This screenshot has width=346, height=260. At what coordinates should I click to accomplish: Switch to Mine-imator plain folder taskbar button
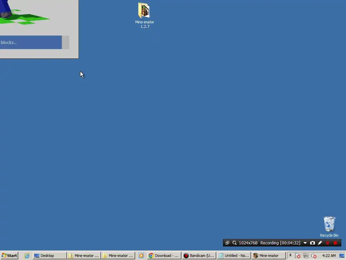click(x=118, y=256)
